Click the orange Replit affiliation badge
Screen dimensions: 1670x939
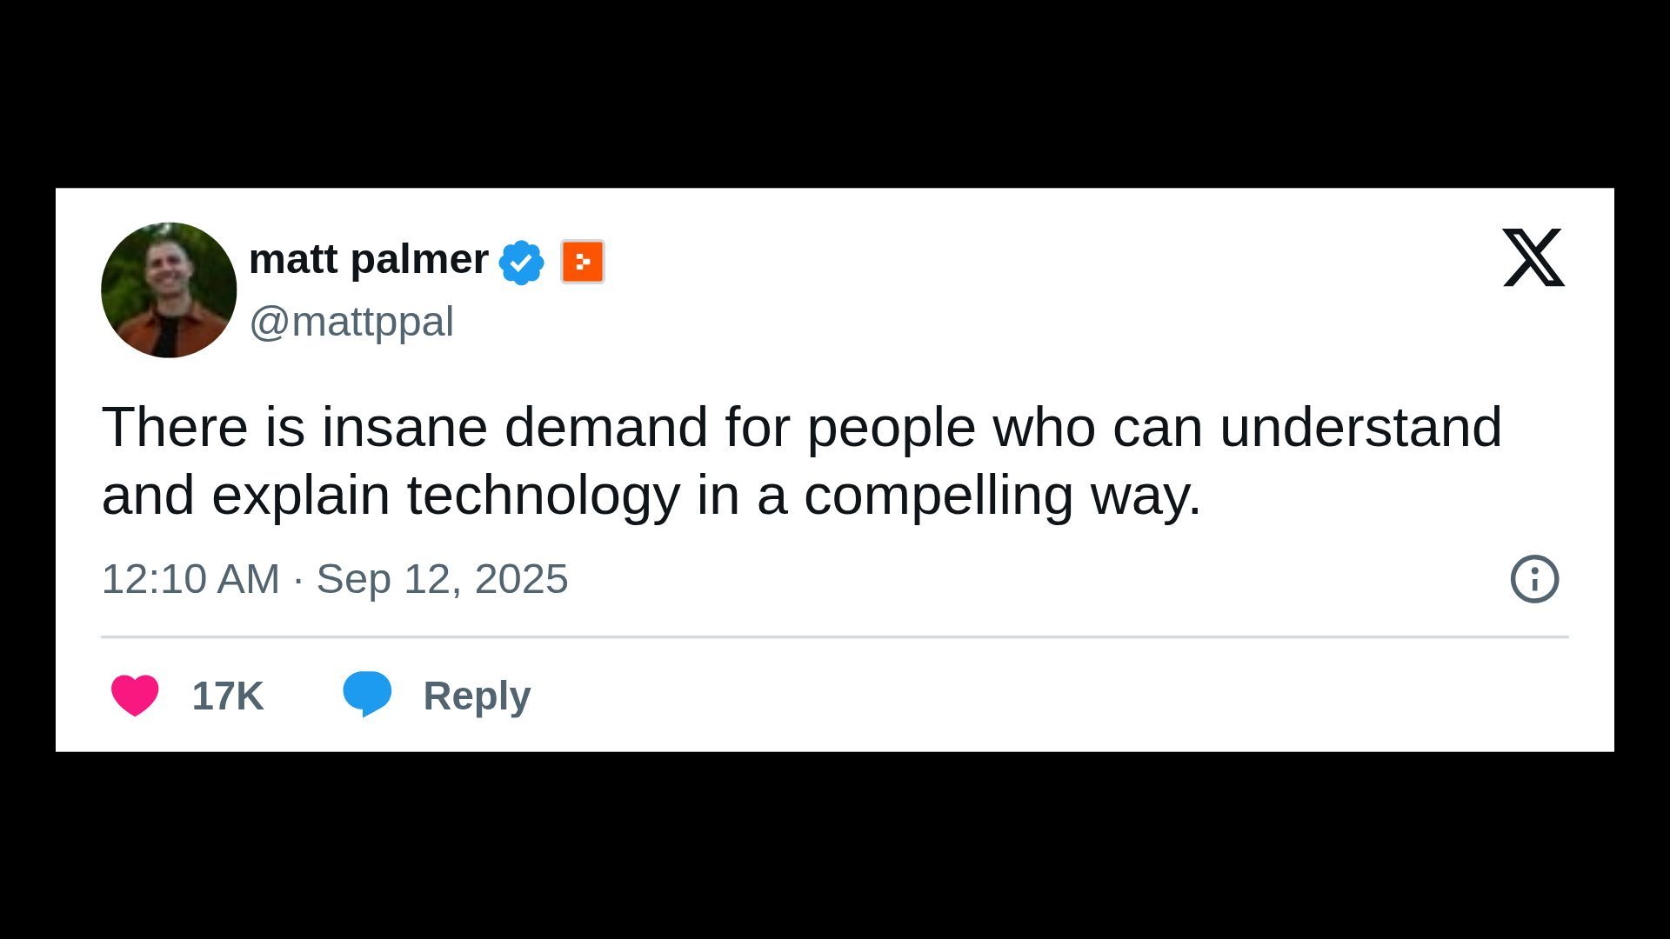(581, 259)
